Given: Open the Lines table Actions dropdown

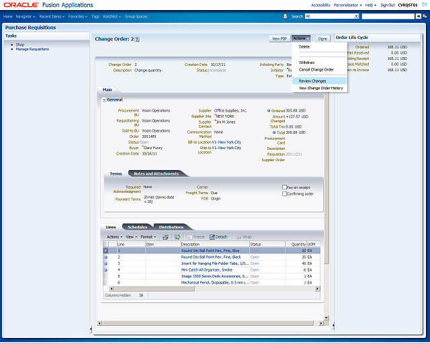Looking at the screenshot, I should pyautogui.click(x=115, y=237).
